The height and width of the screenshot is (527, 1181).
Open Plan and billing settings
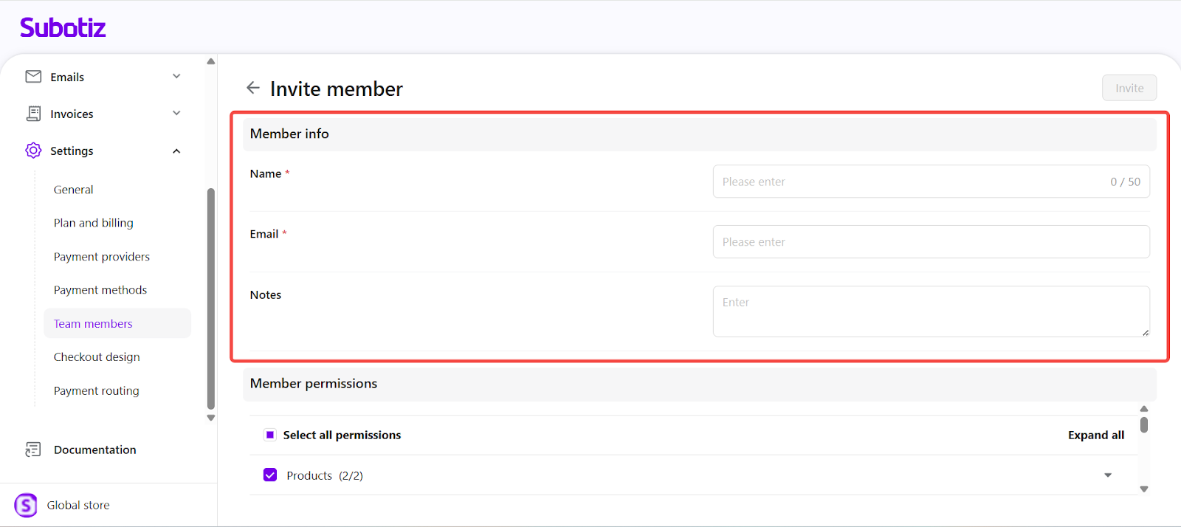tap(94, 223)
